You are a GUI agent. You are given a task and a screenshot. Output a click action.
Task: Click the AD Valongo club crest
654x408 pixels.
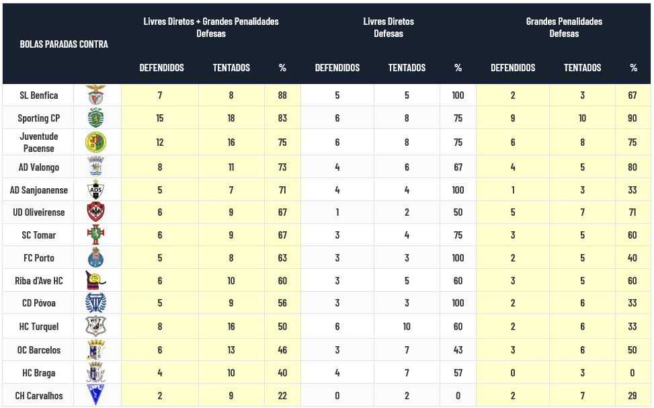(95, 167)
